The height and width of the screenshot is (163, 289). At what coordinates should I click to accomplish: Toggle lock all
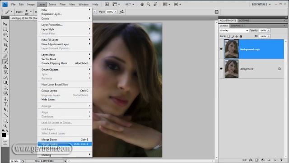click(241, 36)
